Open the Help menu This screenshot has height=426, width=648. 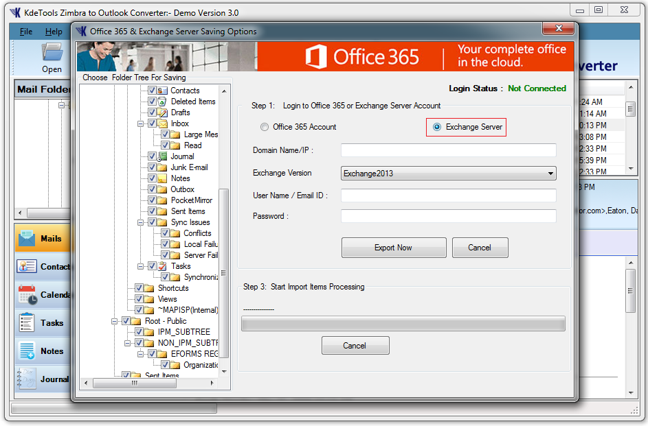(x=54, y=32)
